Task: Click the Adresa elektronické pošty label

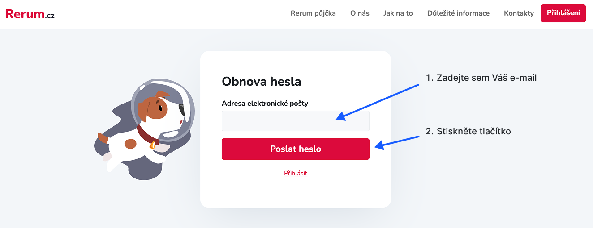Action: click(x=265, y=104)
